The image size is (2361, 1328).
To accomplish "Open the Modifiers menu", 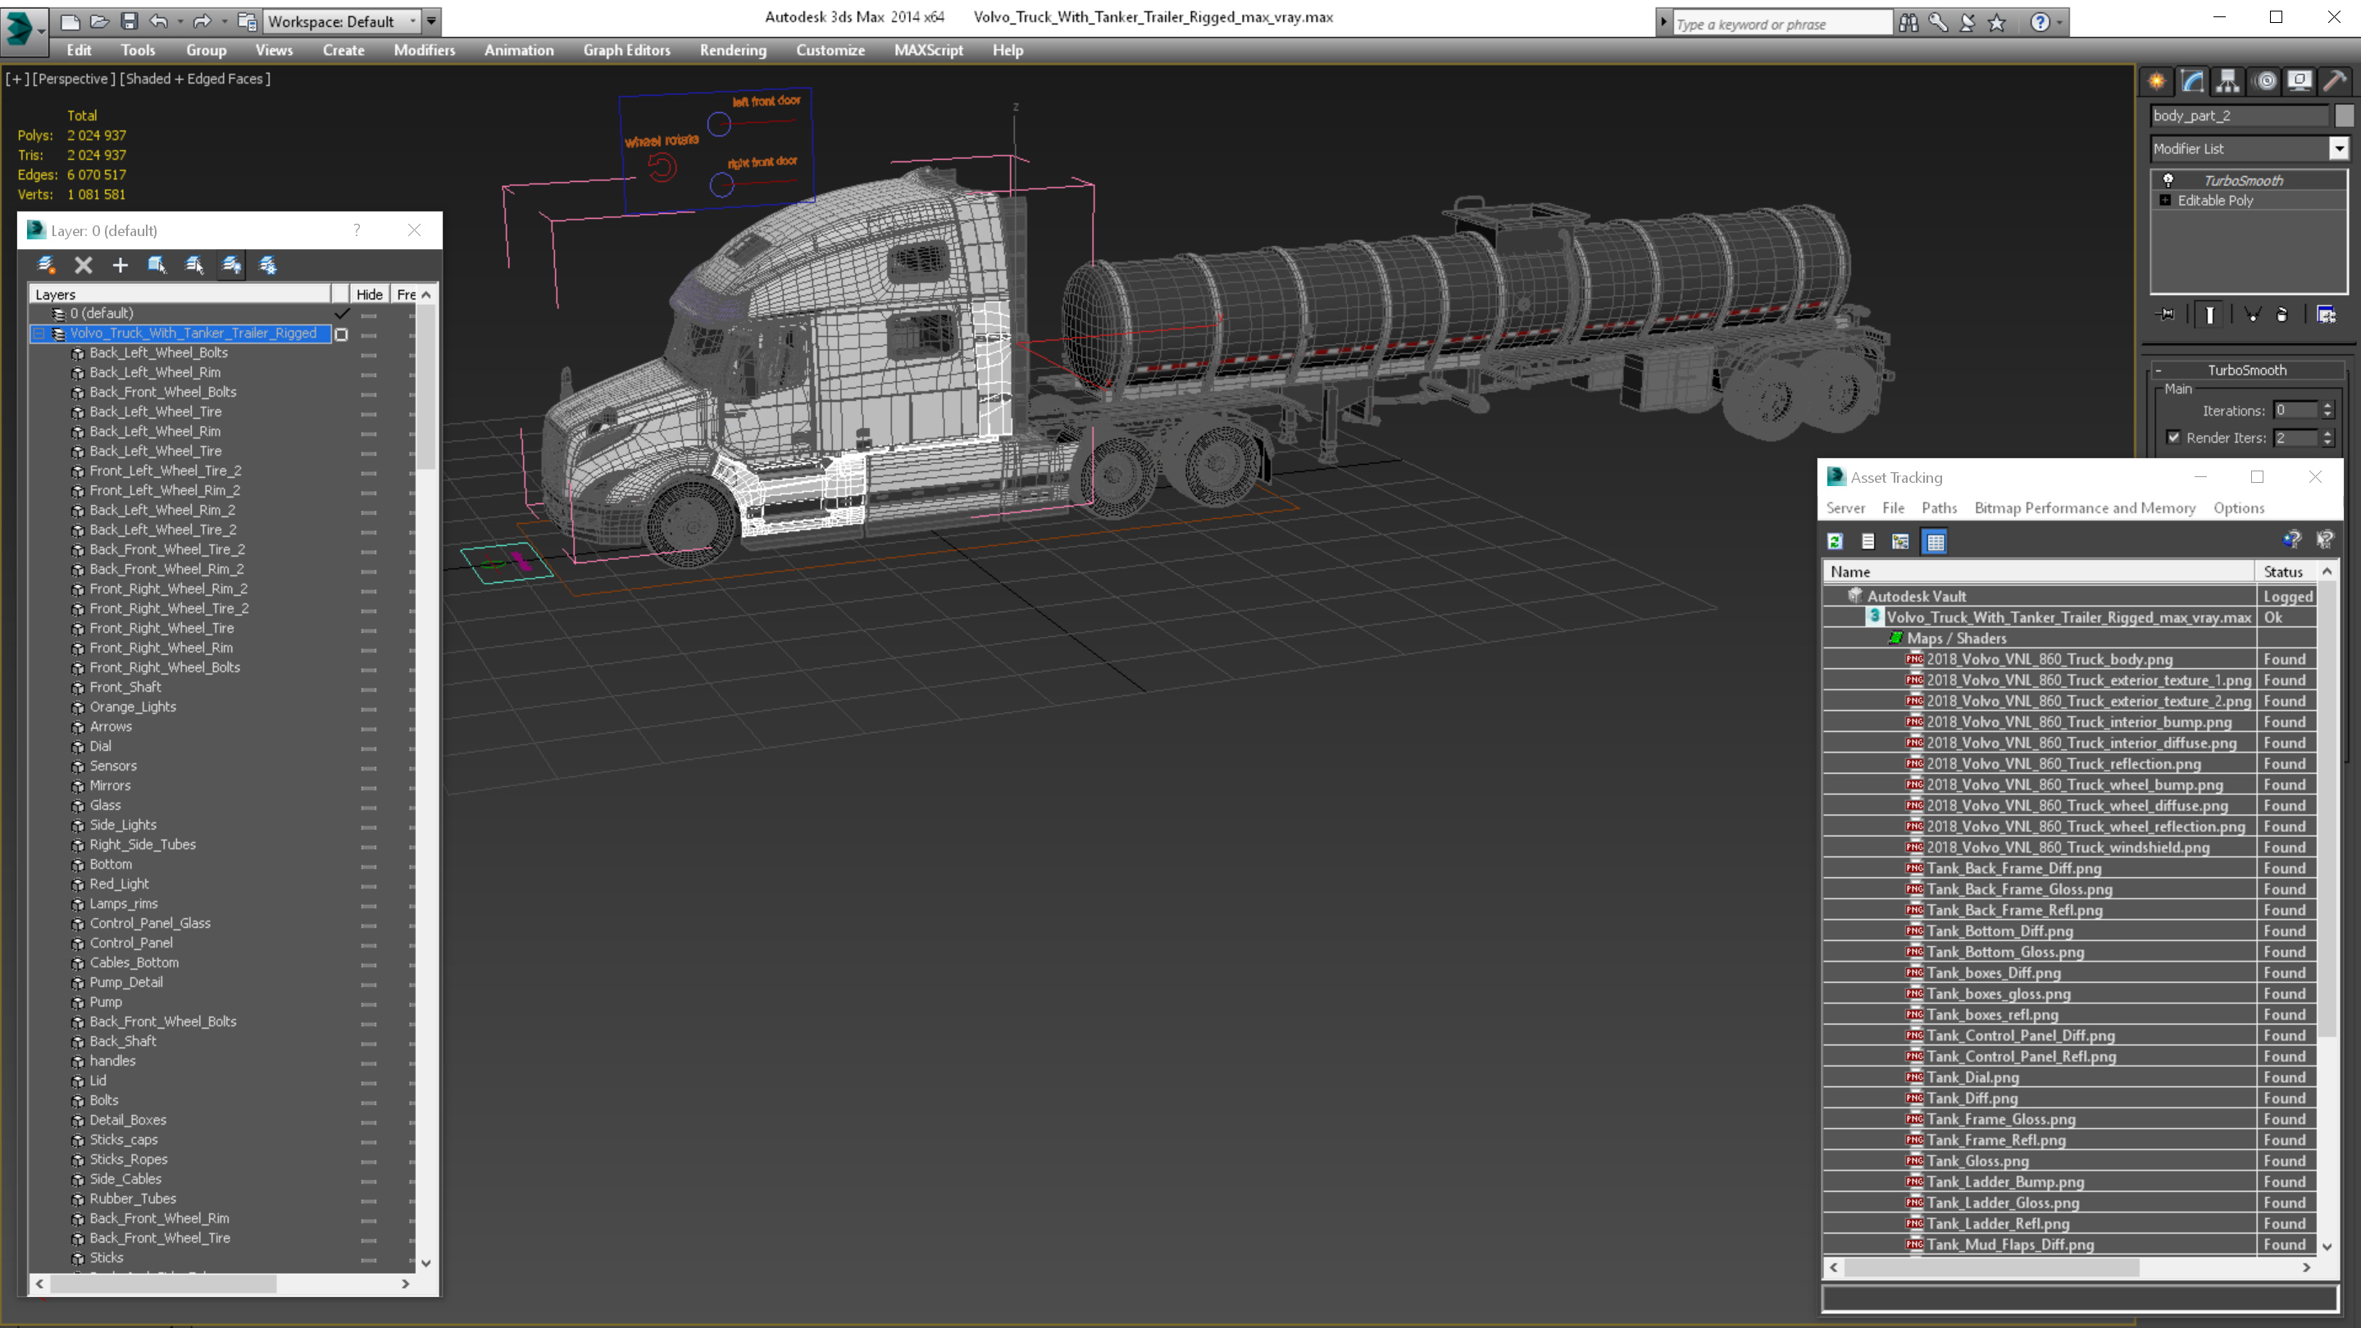I will 425,50.
